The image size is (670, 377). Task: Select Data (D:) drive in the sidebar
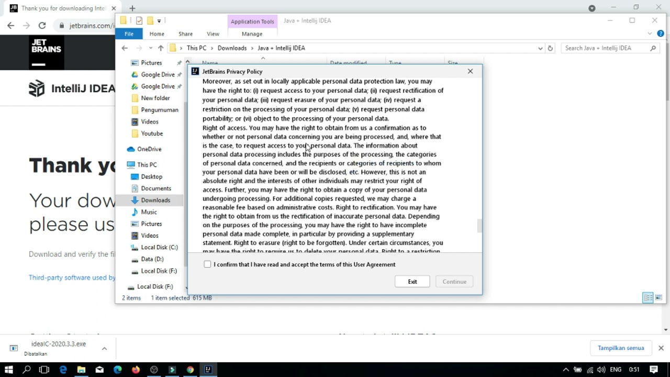click(x=152, y=259)
